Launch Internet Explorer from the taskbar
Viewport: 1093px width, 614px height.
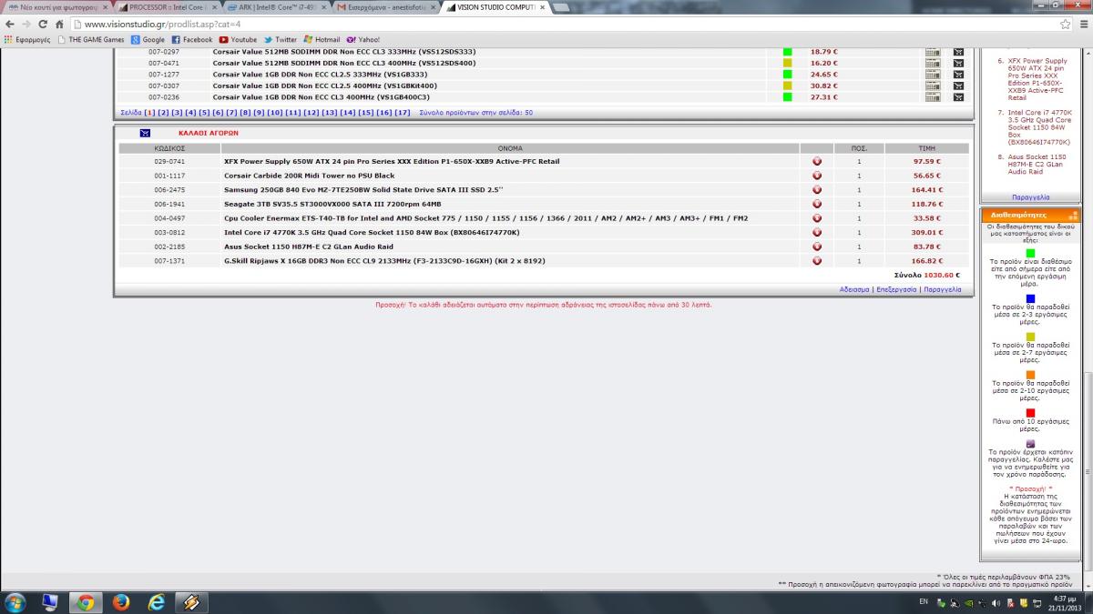click(x=156, y=602)
